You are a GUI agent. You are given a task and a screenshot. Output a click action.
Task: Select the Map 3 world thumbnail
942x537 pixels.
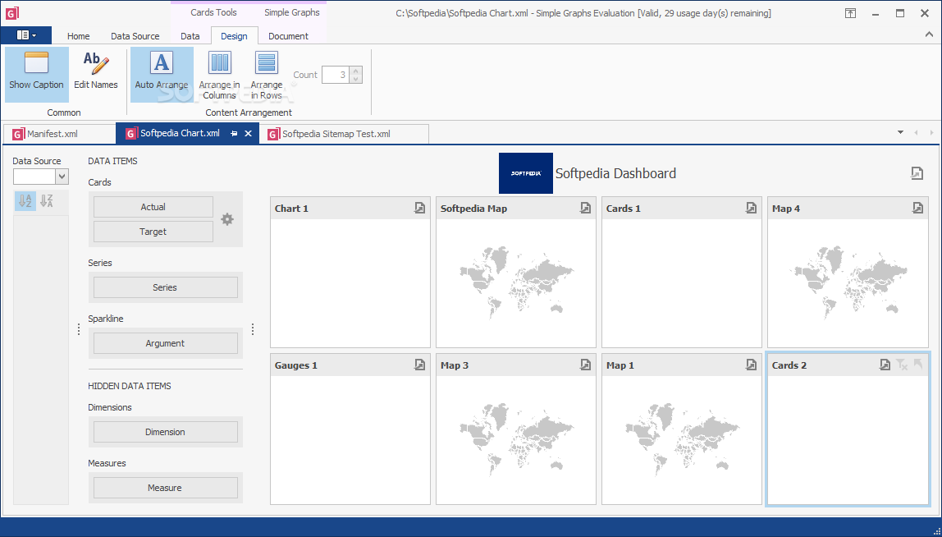click(516, 439)
